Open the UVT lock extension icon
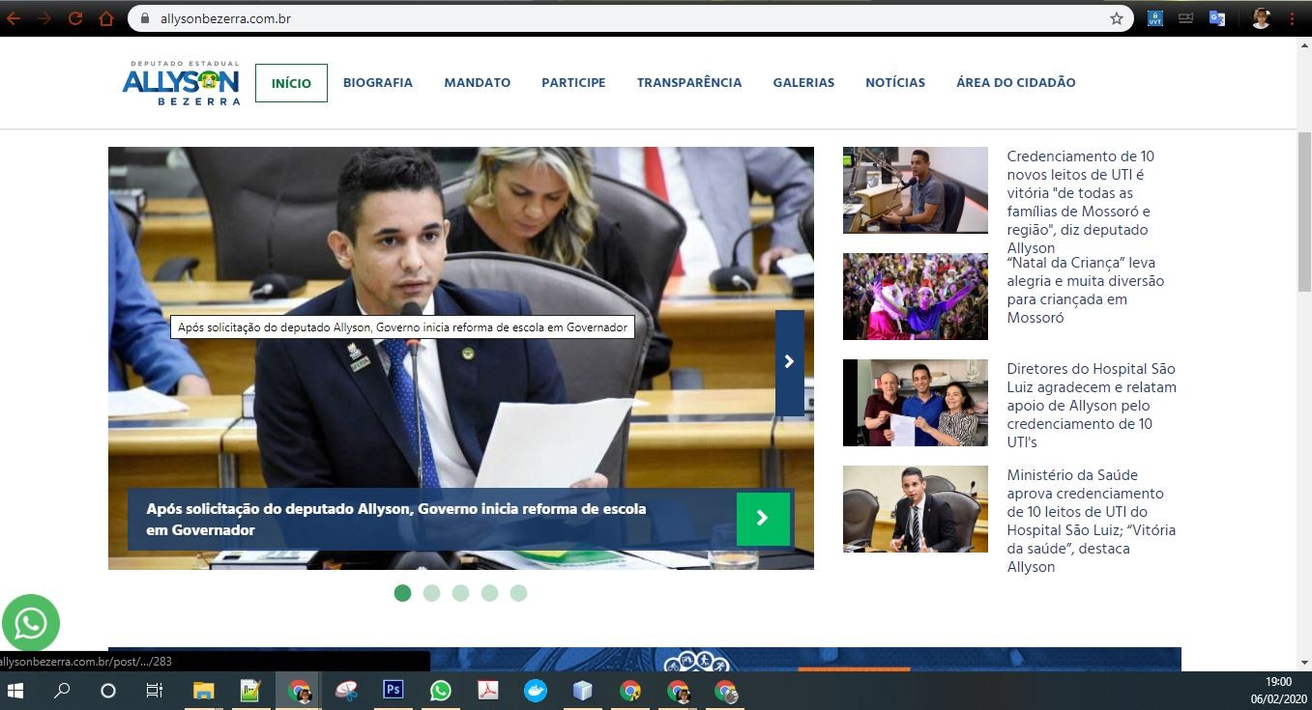 [1154, 18]
